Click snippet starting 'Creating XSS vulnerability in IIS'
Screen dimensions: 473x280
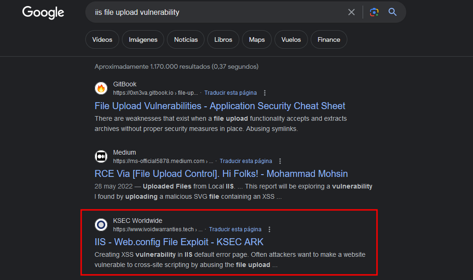tap(230, 260)
